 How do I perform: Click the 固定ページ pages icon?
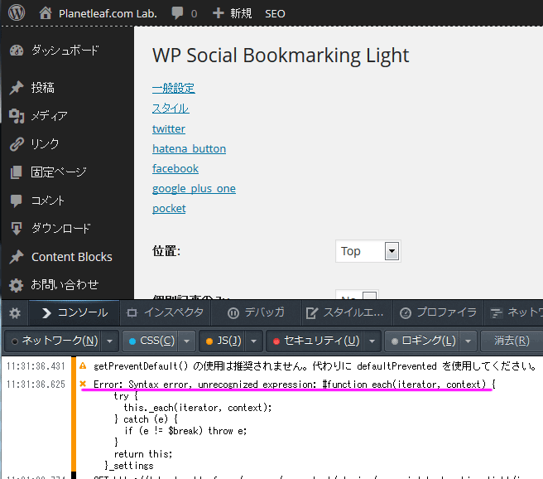pyautogui.click(x=17, y=172)
